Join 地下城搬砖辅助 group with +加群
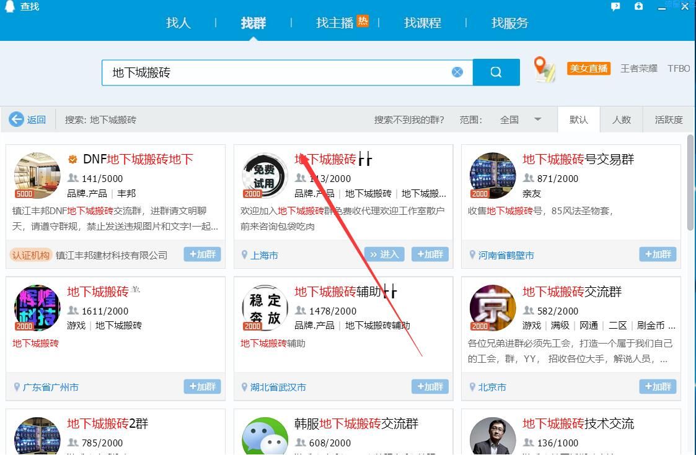This screenshot has height=455, width=696. click(430, 386)
